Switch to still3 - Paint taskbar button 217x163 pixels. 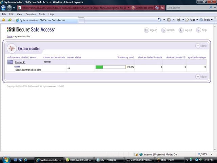click(170, 160)
